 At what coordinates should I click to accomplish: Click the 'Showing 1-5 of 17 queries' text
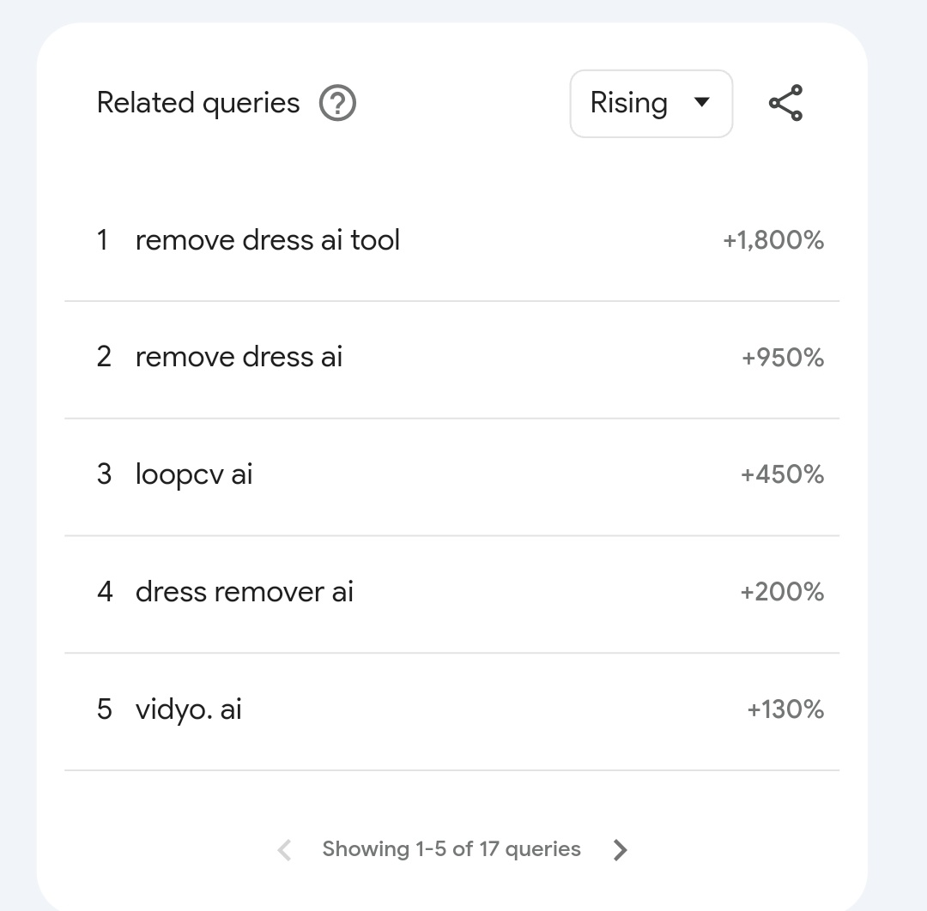pos(451,849)
